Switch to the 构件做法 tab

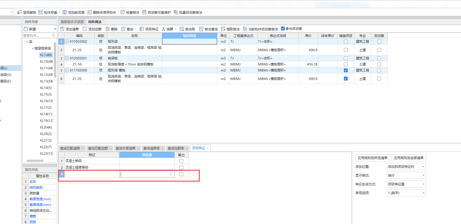point(95,22)
